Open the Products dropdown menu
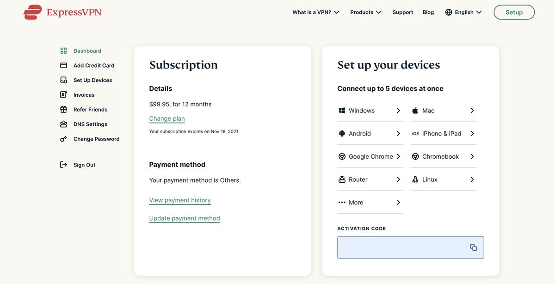 [366, 12]
